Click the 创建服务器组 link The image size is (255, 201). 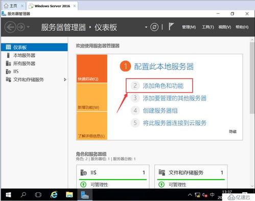[160, 110]
